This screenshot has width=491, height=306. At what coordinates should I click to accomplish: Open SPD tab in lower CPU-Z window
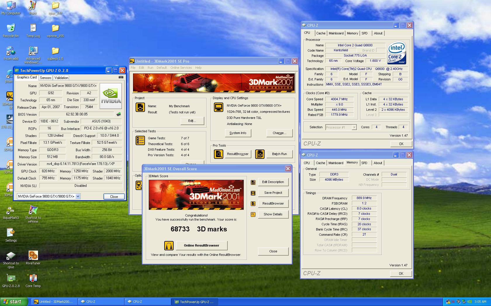coord(364,163)
